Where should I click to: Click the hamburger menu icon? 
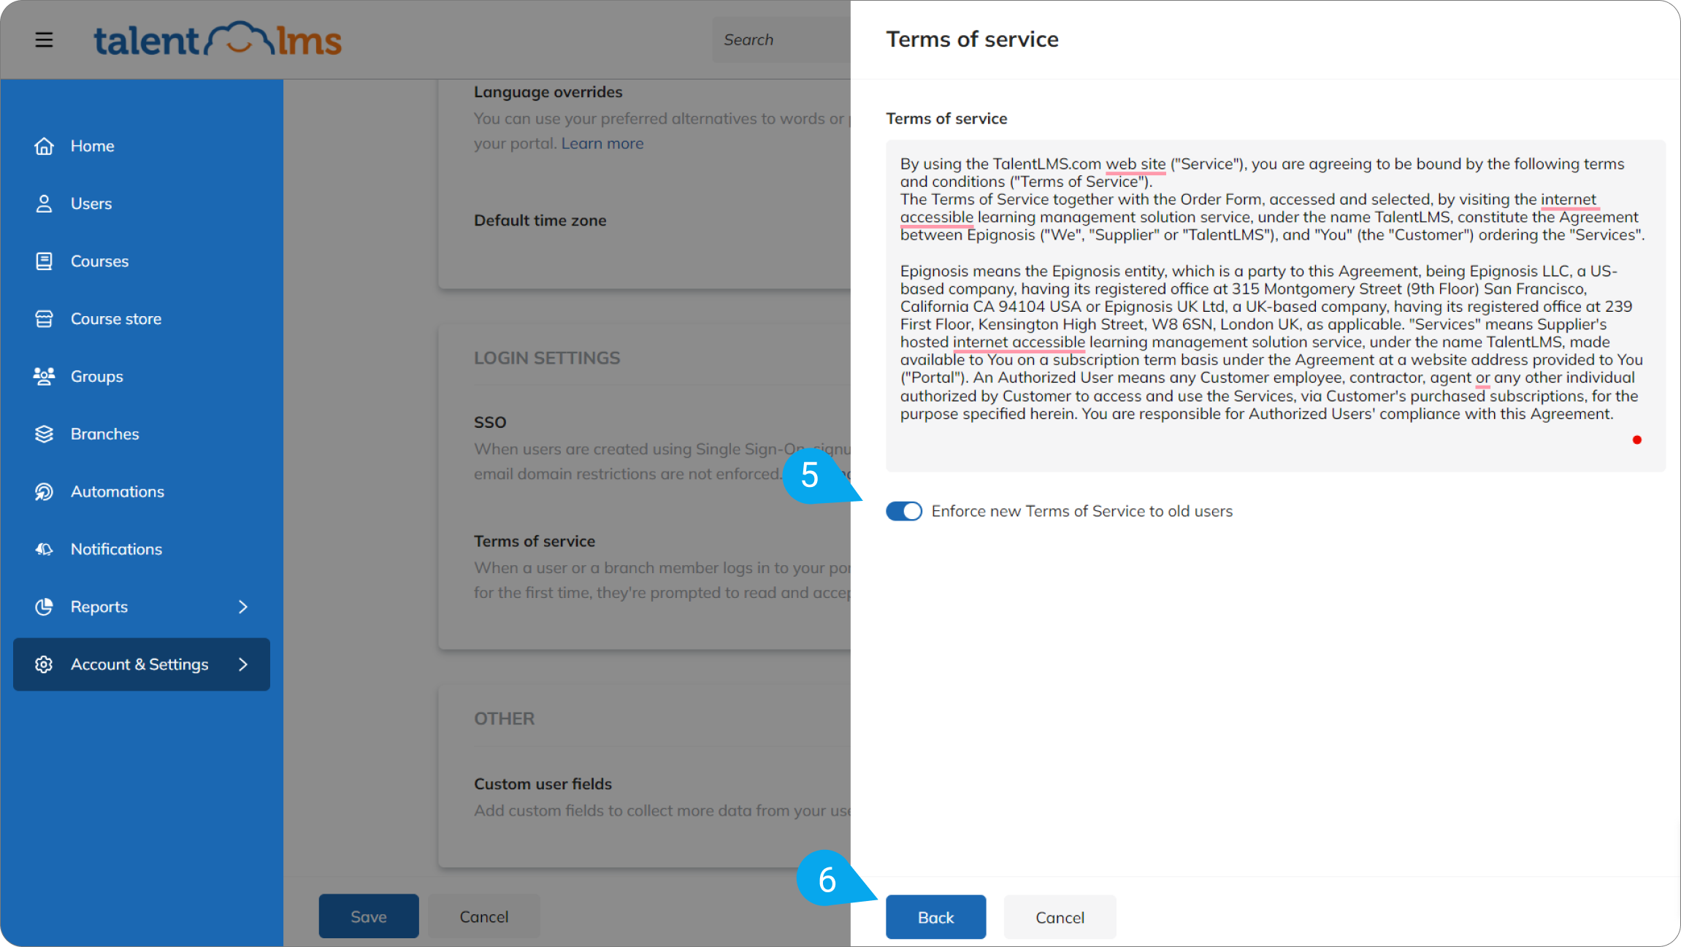[x=44, y=39]
